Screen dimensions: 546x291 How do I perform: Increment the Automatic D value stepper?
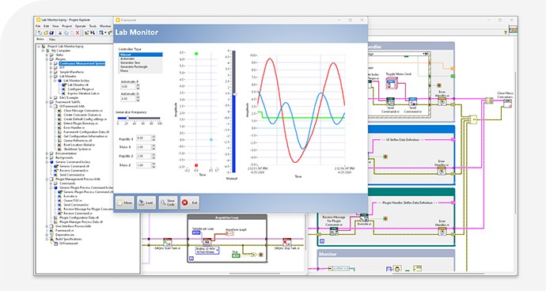click(138, 97)
